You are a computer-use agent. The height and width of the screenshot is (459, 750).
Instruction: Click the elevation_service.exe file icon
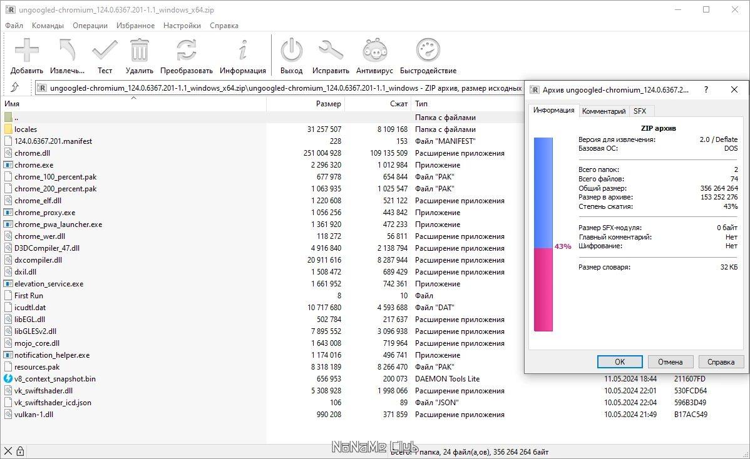click(8, 283)
